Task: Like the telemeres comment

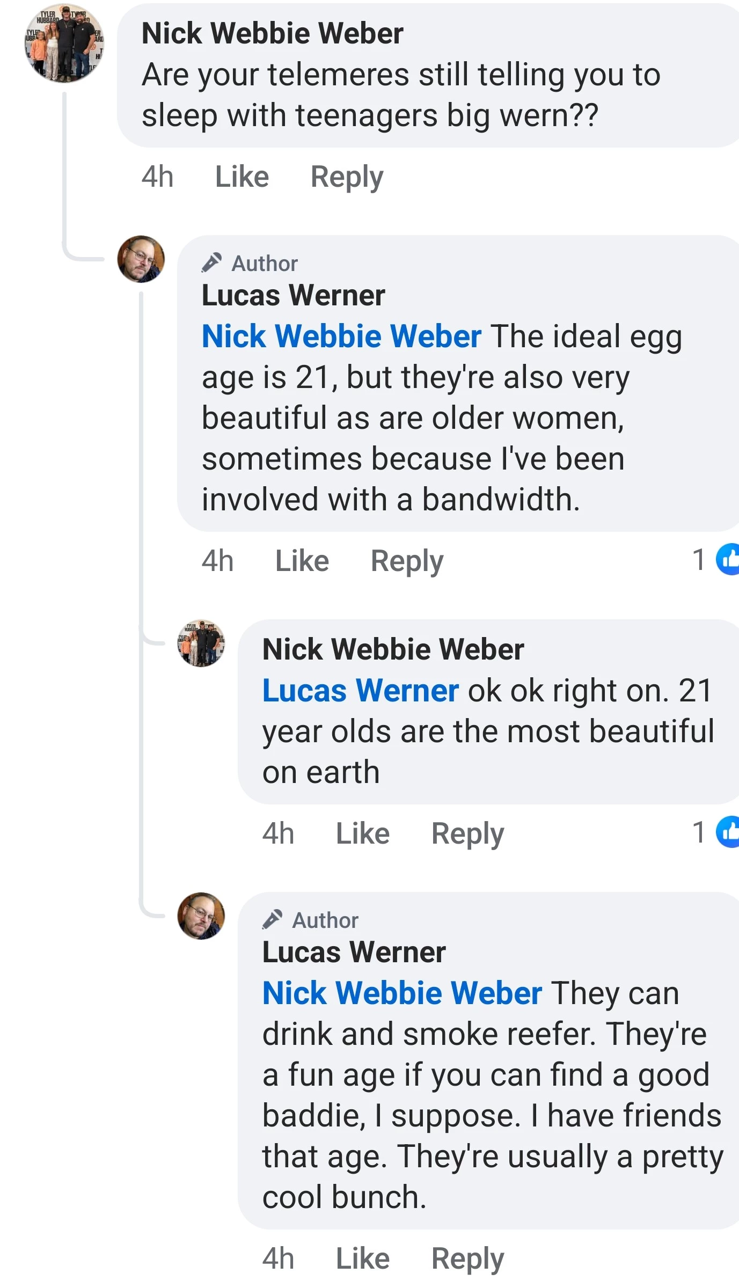Action: pyautogui.click(x=242, y=177)
